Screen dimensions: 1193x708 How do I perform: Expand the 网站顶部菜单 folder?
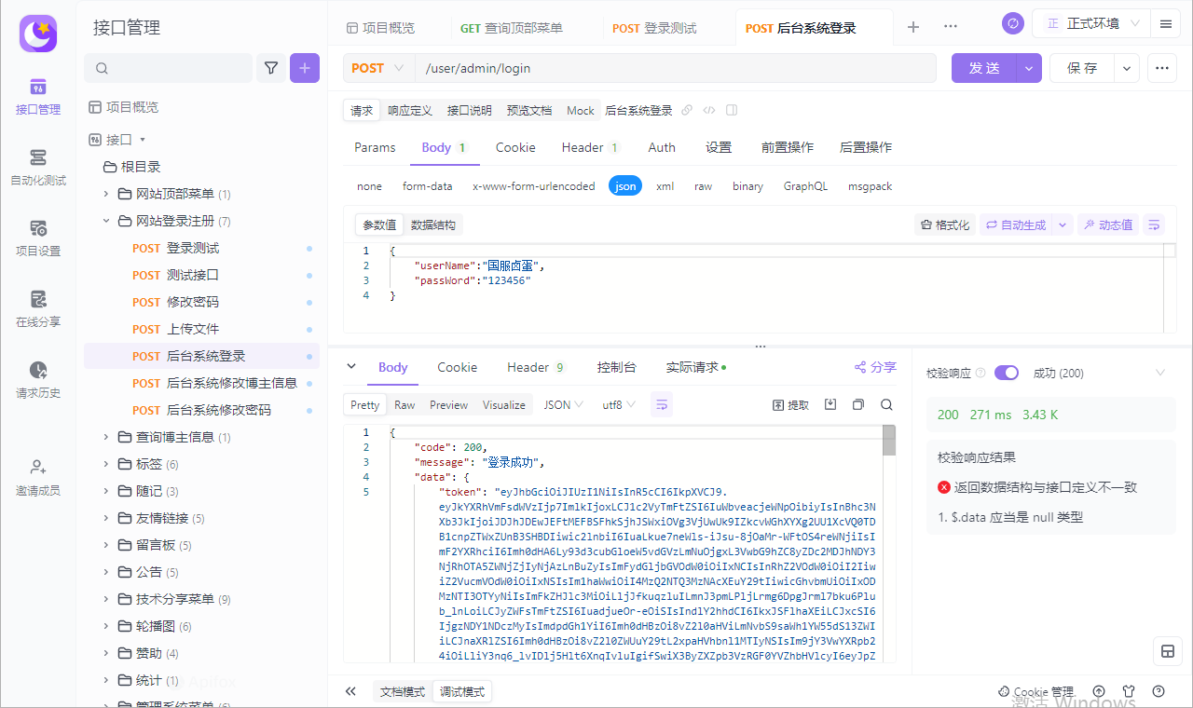tap(105, 194)
